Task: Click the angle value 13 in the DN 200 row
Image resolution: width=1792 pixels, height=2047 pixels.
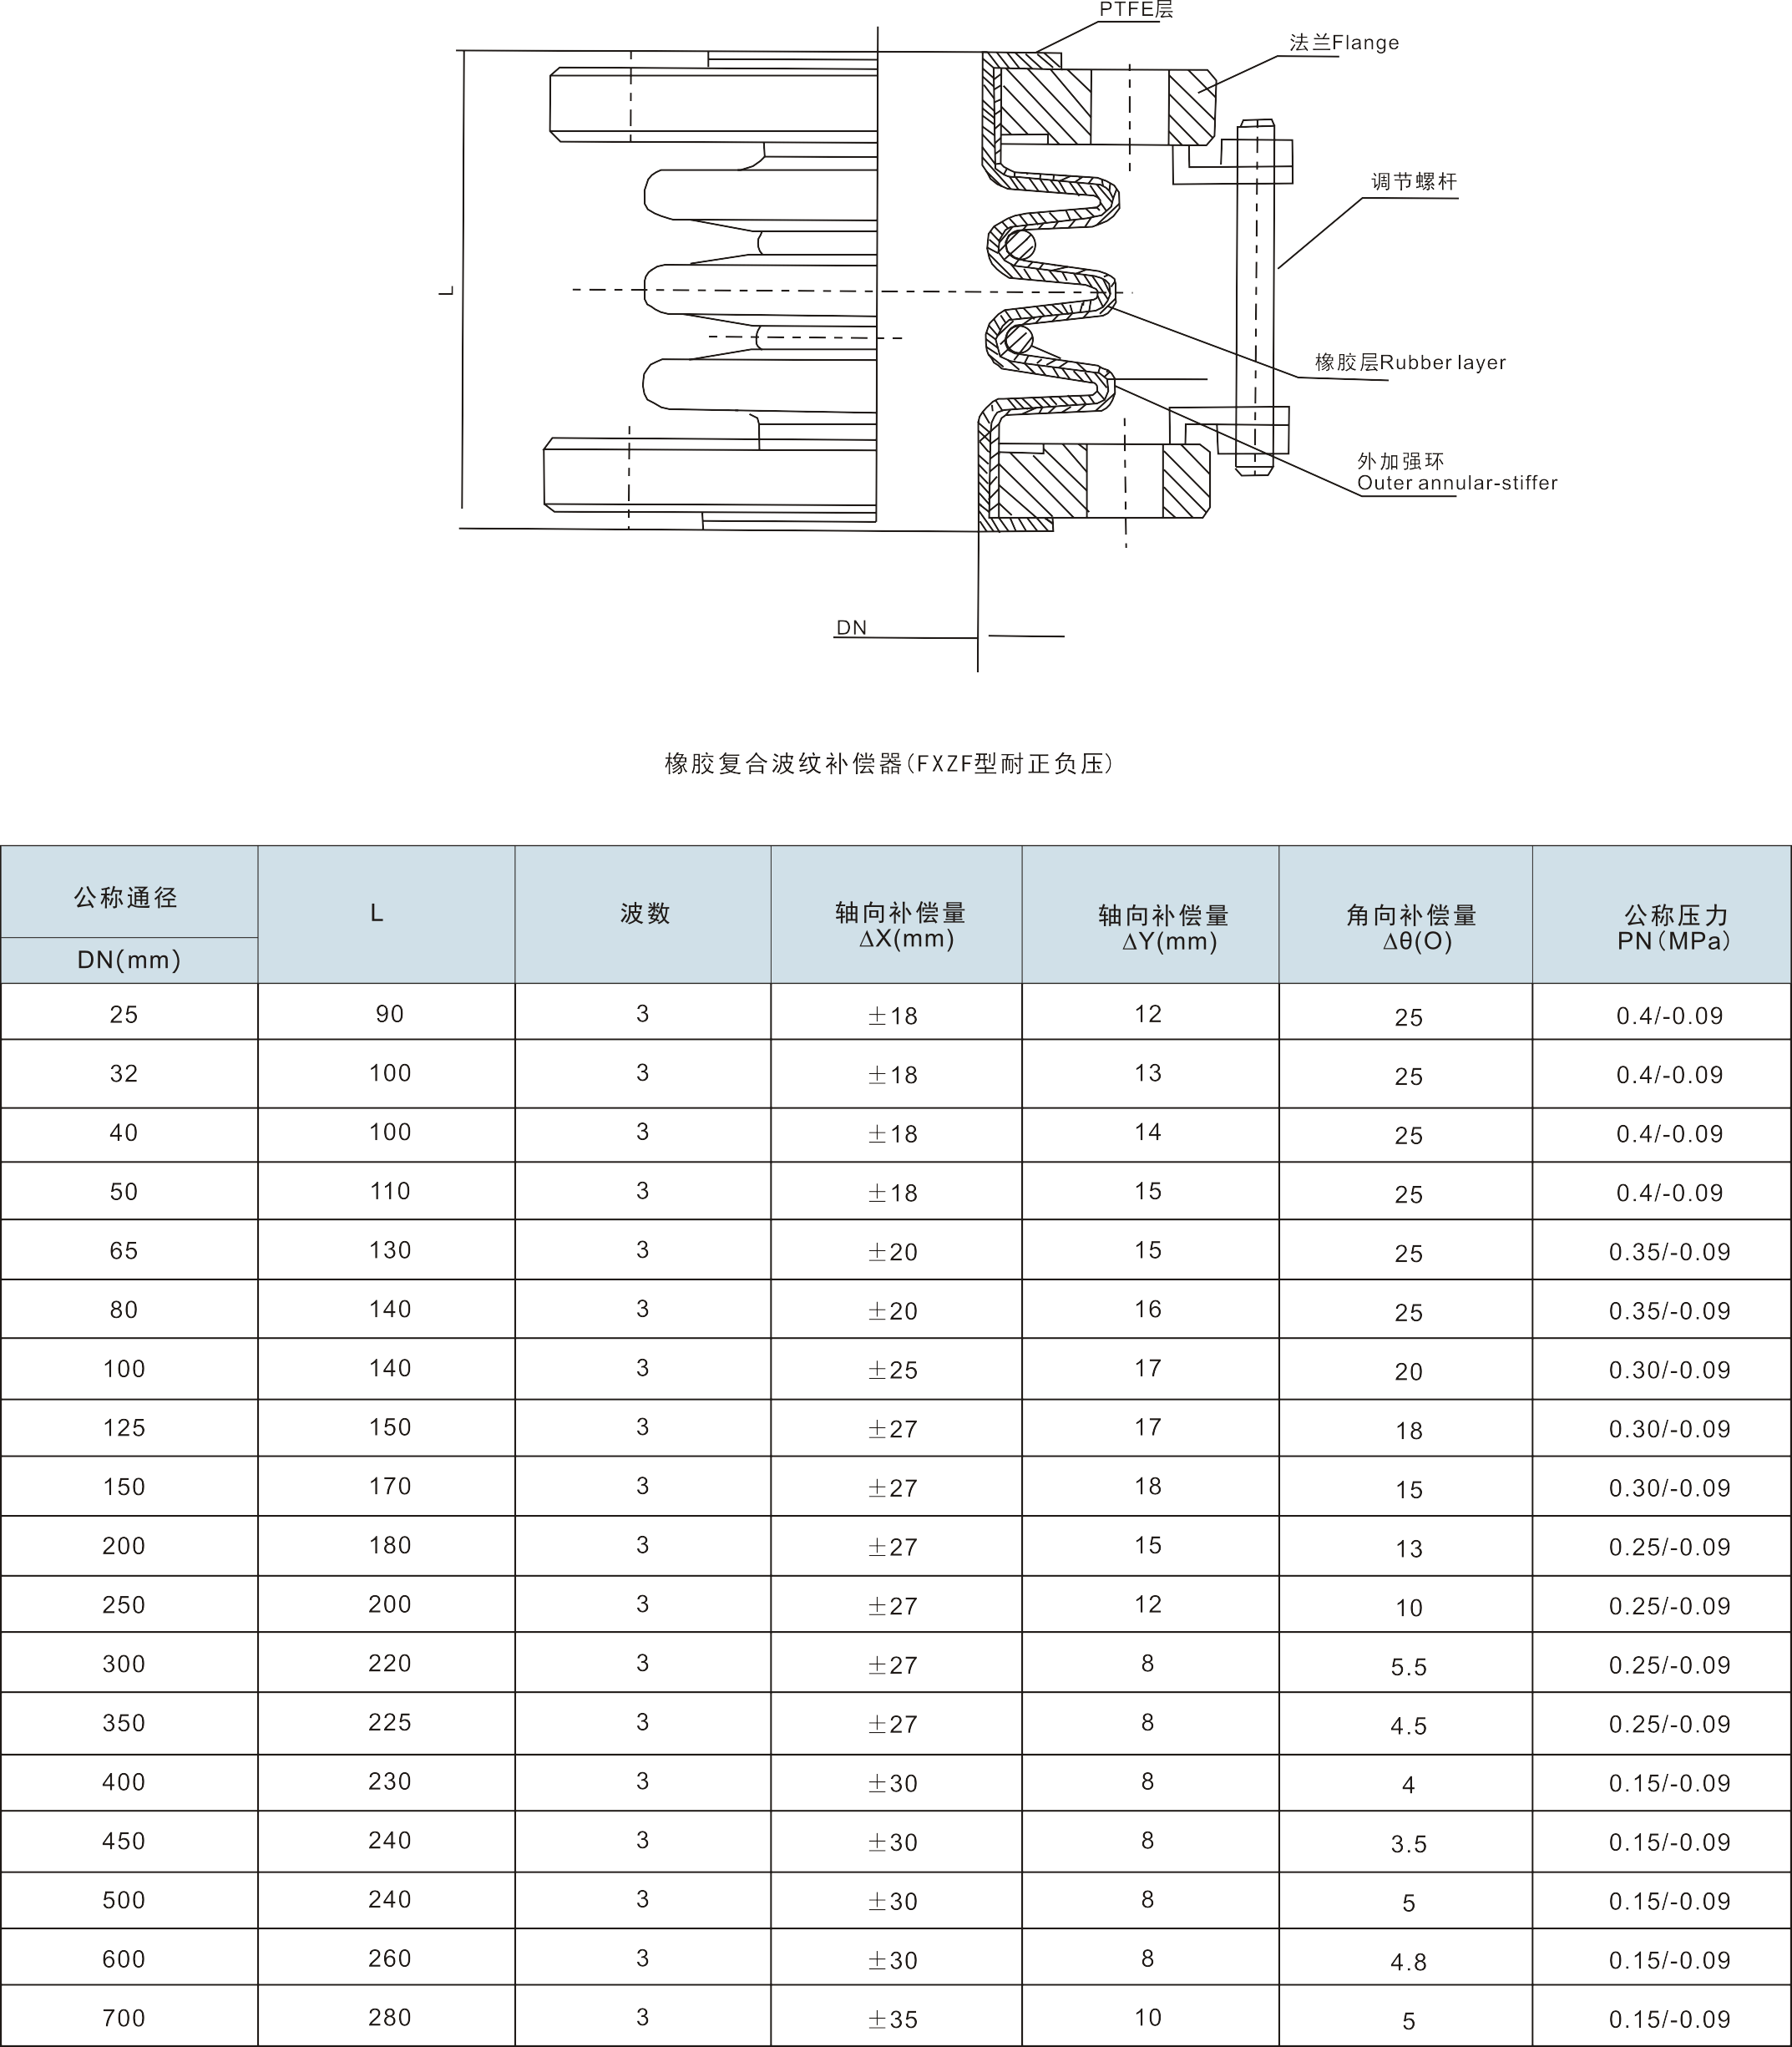Action: point(1409,1549)
